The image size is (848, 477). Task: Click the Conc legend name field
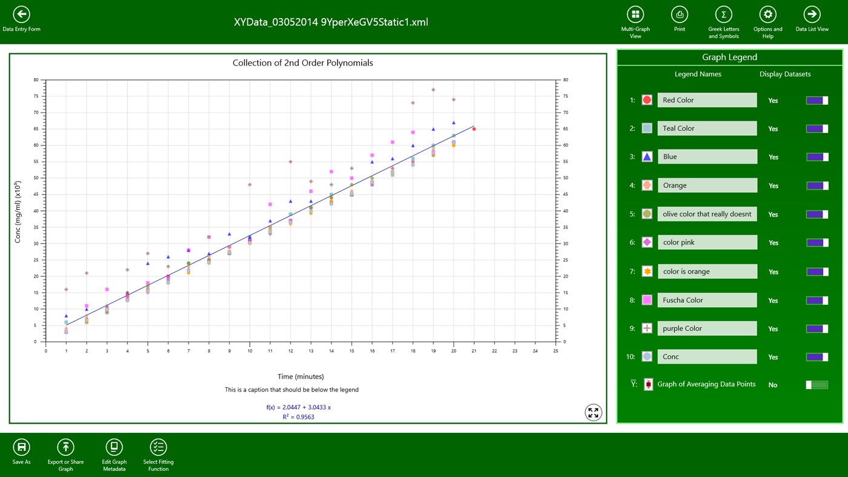coord(707,357)
